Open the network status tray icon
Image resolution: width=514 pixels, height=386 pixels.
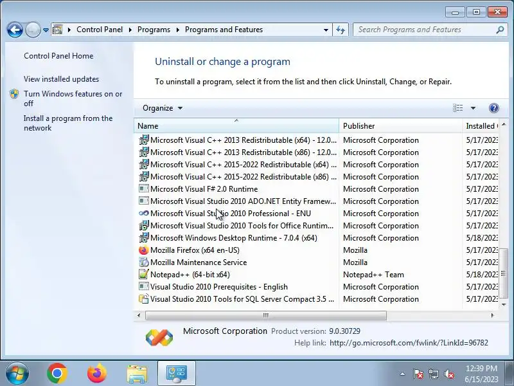click(x=433, y=374)
